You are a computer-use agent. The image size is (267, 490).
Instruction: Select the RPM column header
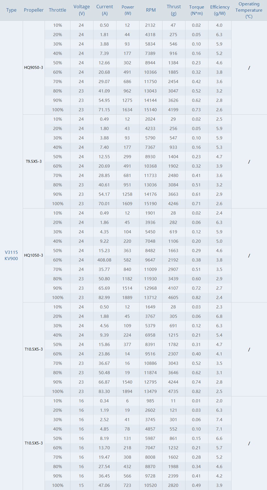151,10
